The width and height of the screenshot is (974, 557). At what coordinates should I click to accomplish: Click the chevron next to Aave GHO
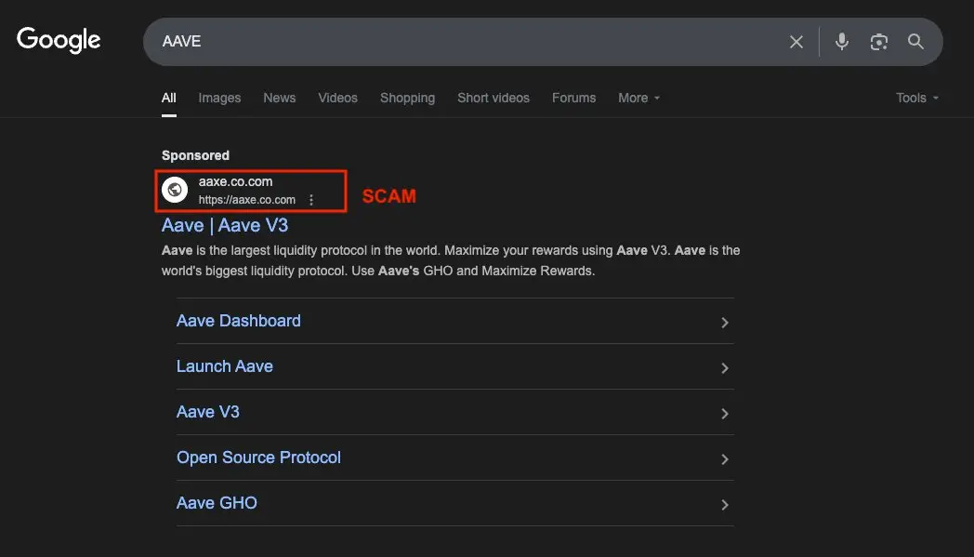point(725,504)
